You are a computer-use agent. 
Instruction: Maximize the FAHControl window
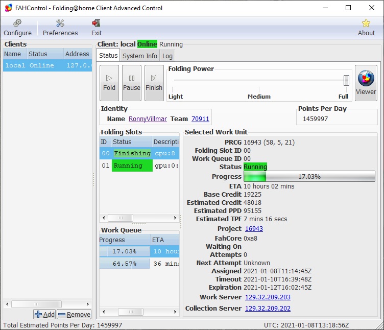pyautogui.click(x=348, y=8)
